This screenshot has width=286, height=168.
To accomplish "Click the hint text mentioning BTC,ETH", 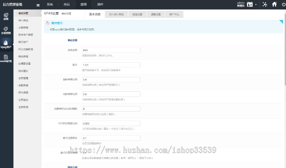I will click(x=98, y=56).
